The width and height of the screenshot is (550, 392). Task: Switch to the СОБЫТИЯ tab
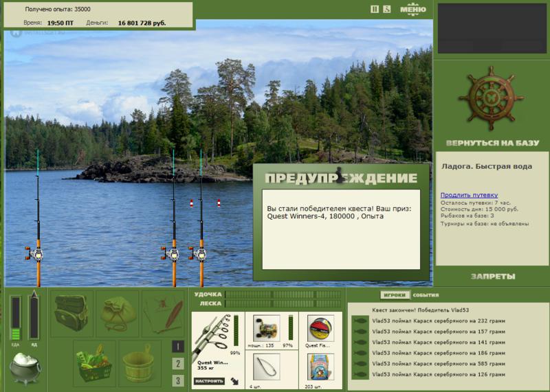pyautogui.click(x=426, y=295)
